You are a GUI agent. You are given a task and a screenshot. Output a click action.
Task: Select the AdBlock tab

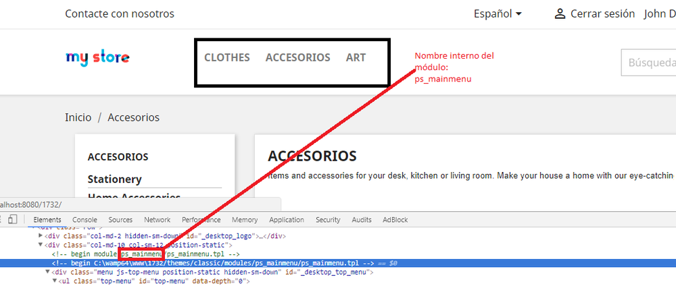click(395, 220)
